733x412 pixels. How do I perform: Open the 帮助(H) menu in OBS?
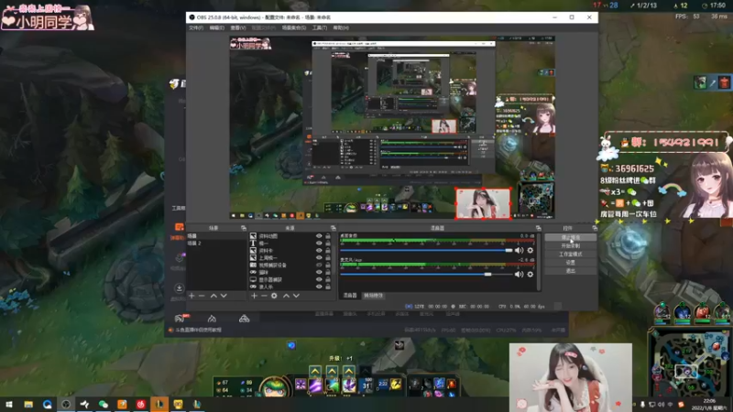click(341, 28)
